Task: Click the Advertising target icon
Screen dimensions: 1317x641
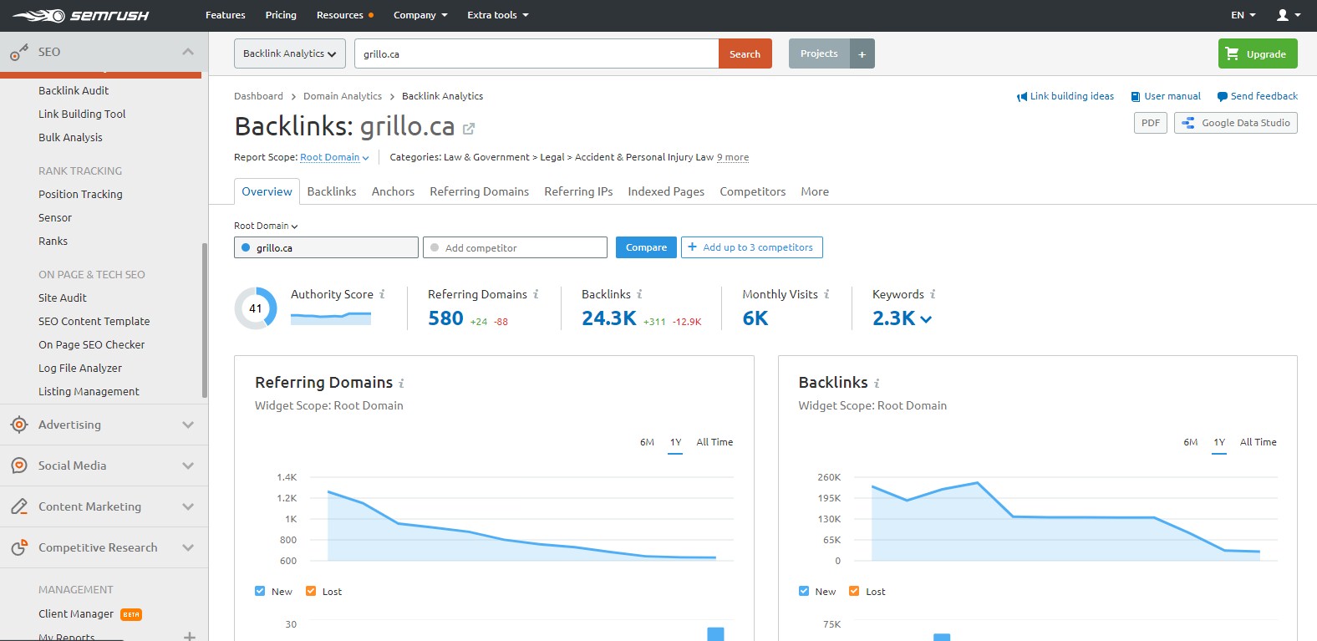Action: coord(19,425)
